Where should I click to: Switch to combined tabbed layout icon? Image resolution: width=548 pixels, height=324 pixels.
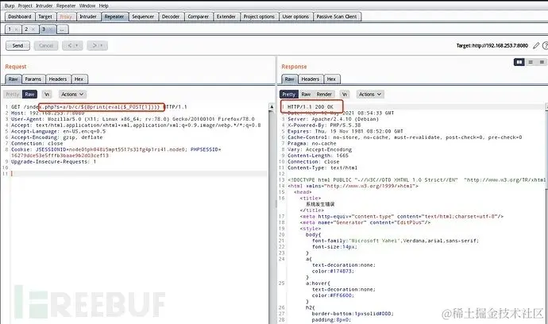pos(542,62)
